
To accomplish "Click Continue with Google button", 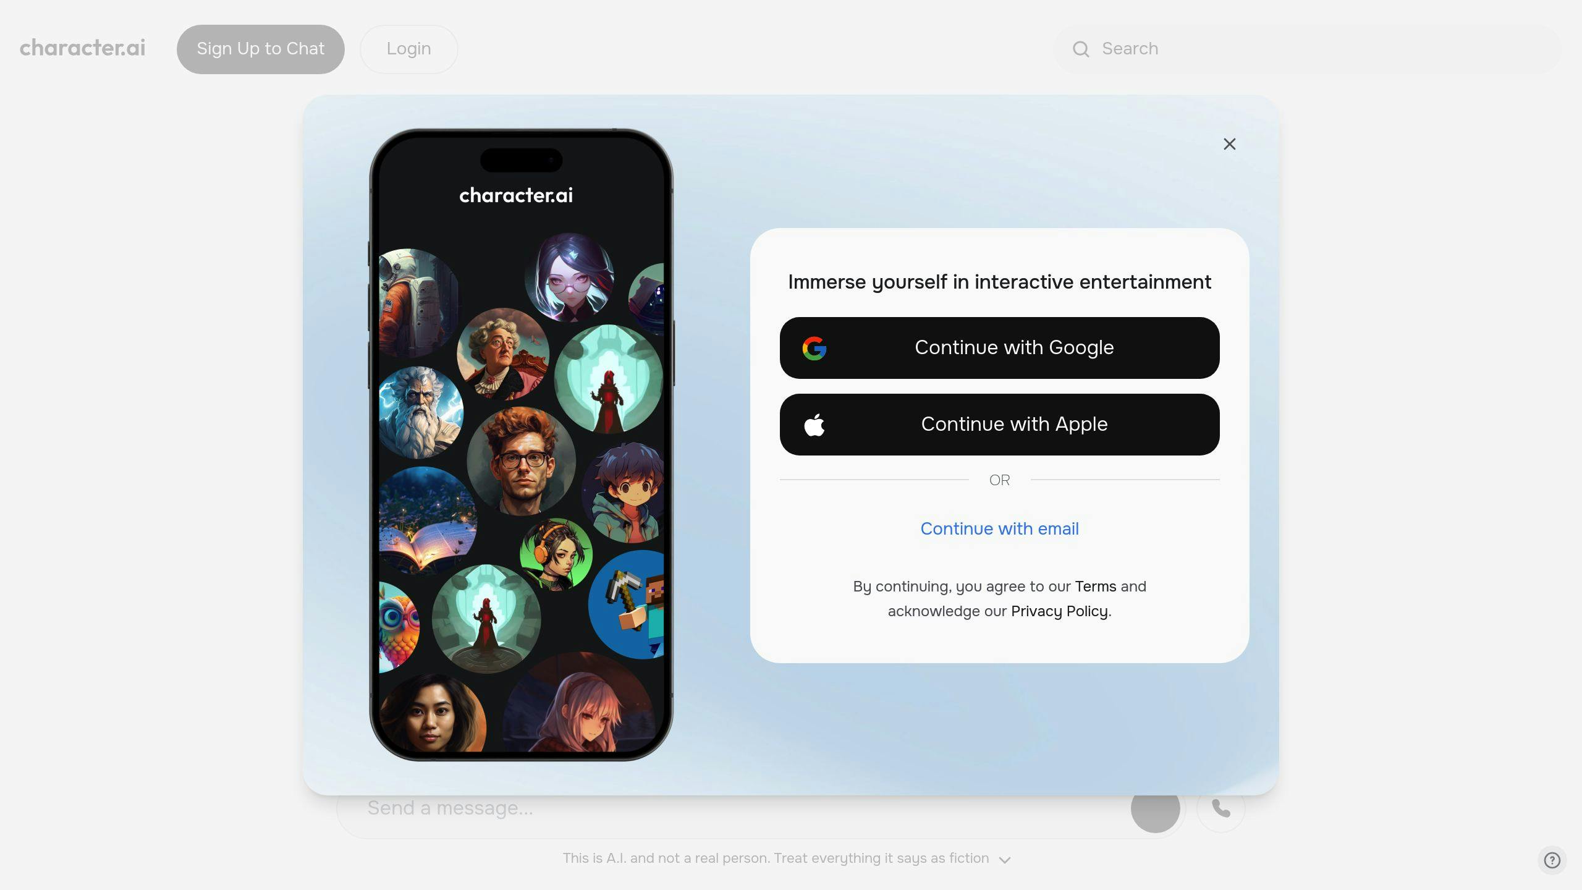I will pyautogui.click(x=1000, y=348).
